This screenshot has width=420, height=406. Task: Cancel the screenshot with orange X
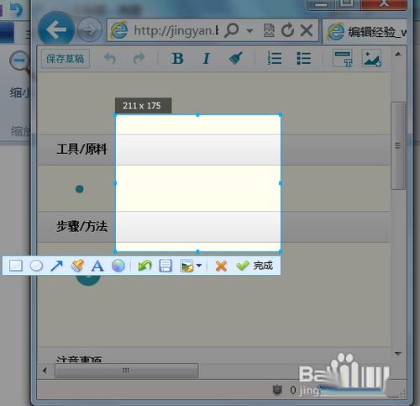pyautogui.click(x=221, y=266)
